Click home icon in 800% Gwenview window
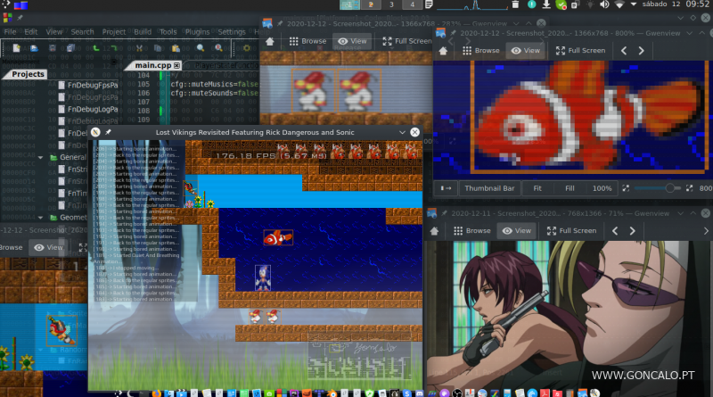 click(x=443, y=51)
